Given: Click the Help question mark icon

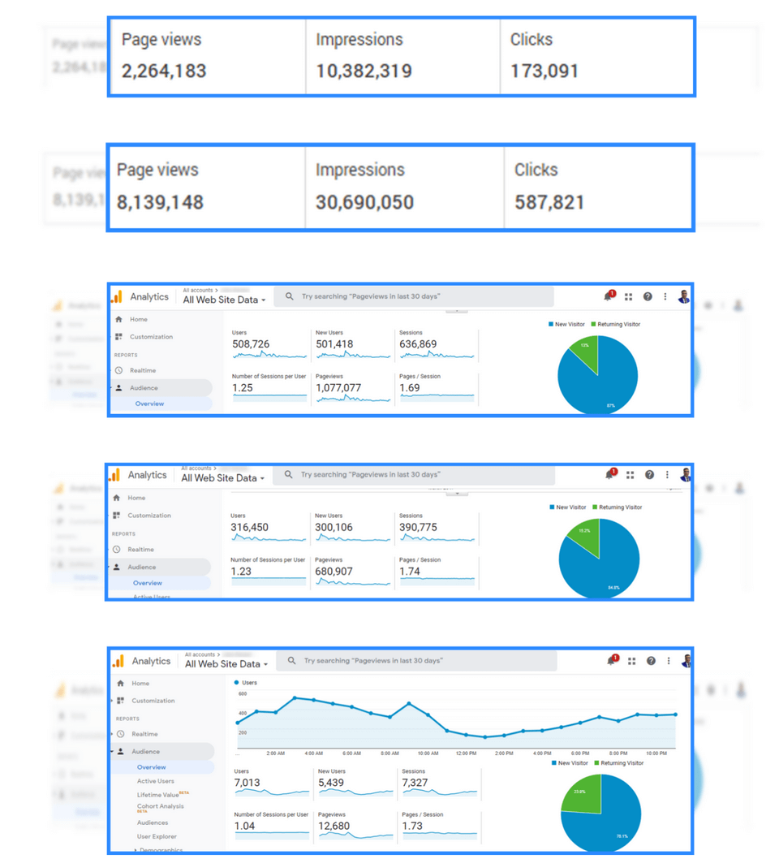Looking at the screenshot, I should [651, 661].
